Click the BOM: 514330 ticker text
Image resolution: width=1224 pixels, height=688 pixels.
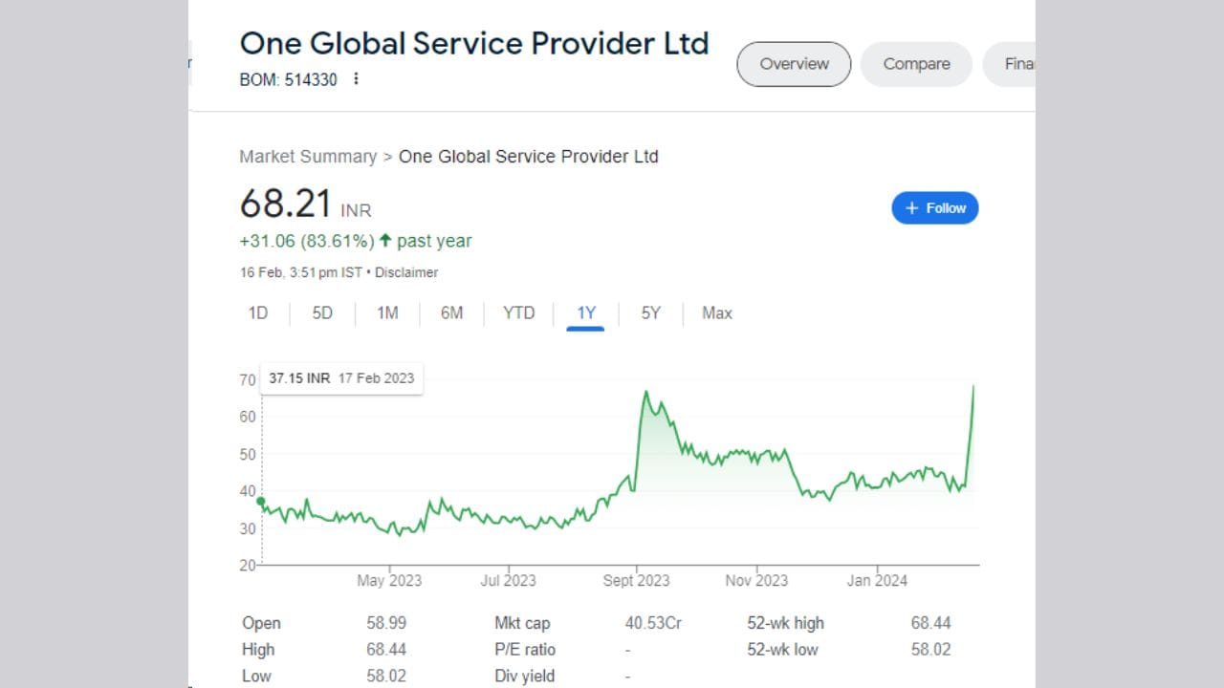(288, 79)
